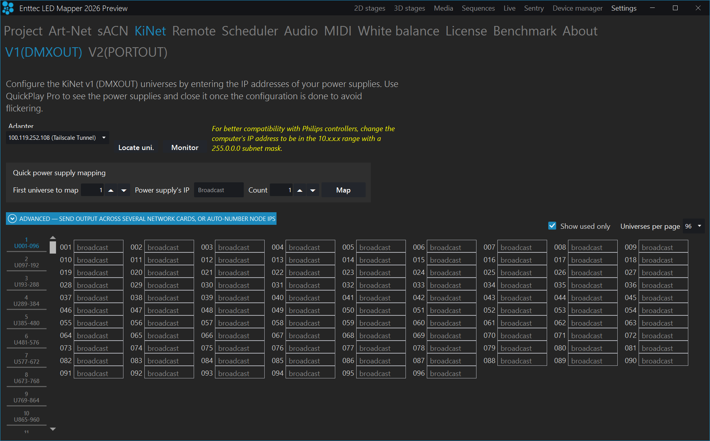Select the sACN settings tab

pos(113,31)
